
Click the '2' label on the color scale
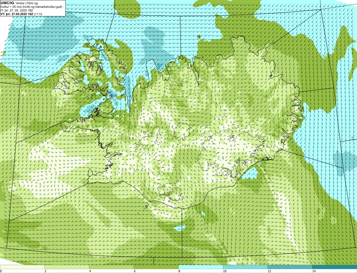tap(45, 271)
